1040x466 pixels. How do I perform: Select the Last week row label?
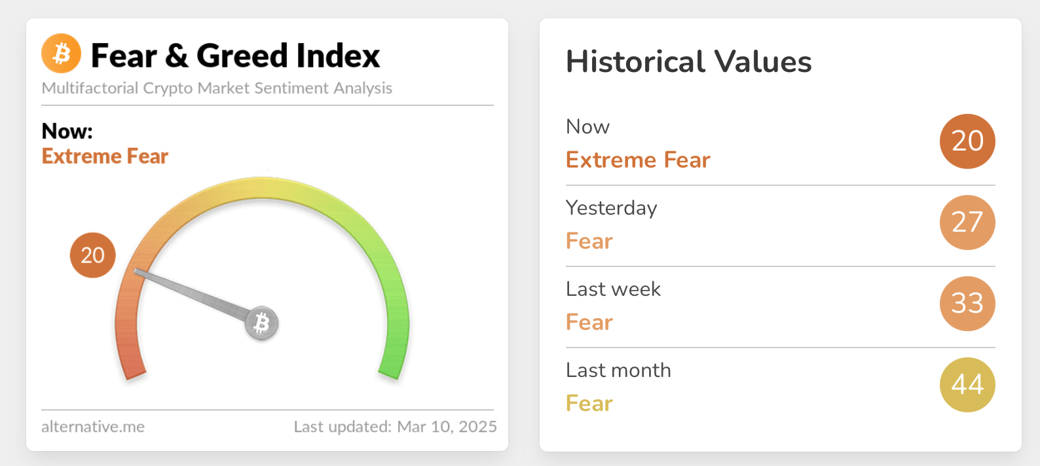click(x=613, y=289)
